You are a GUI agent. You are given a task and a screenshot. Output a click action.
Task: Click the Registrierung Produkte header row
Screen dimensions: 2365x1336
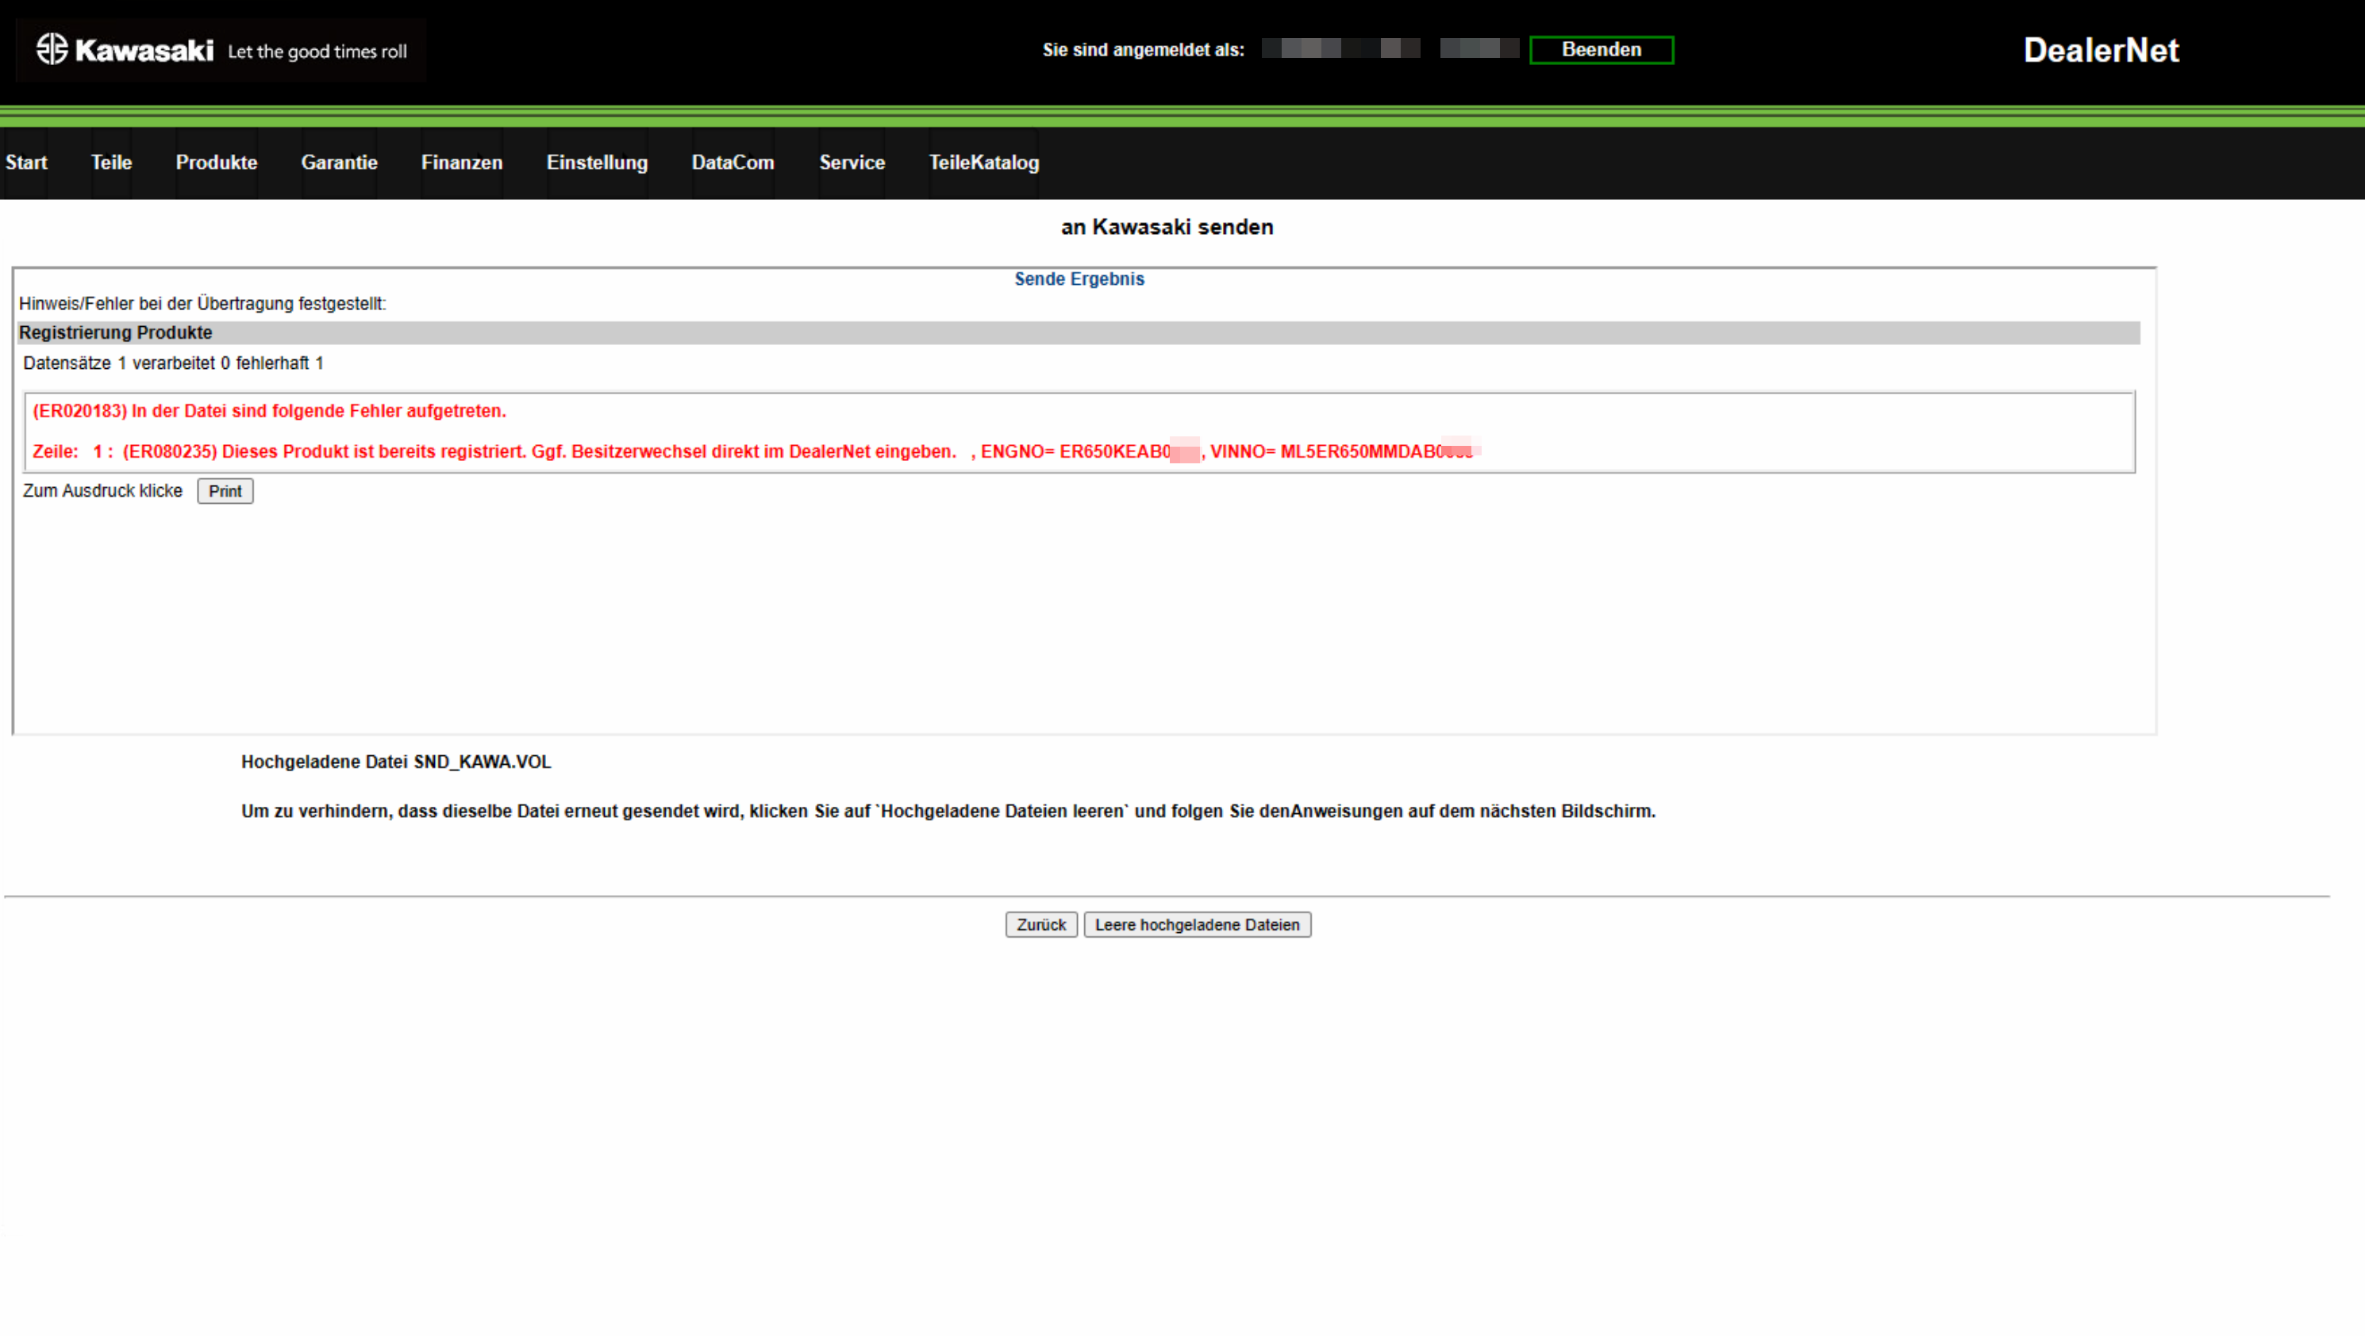(x=116, y=332)
